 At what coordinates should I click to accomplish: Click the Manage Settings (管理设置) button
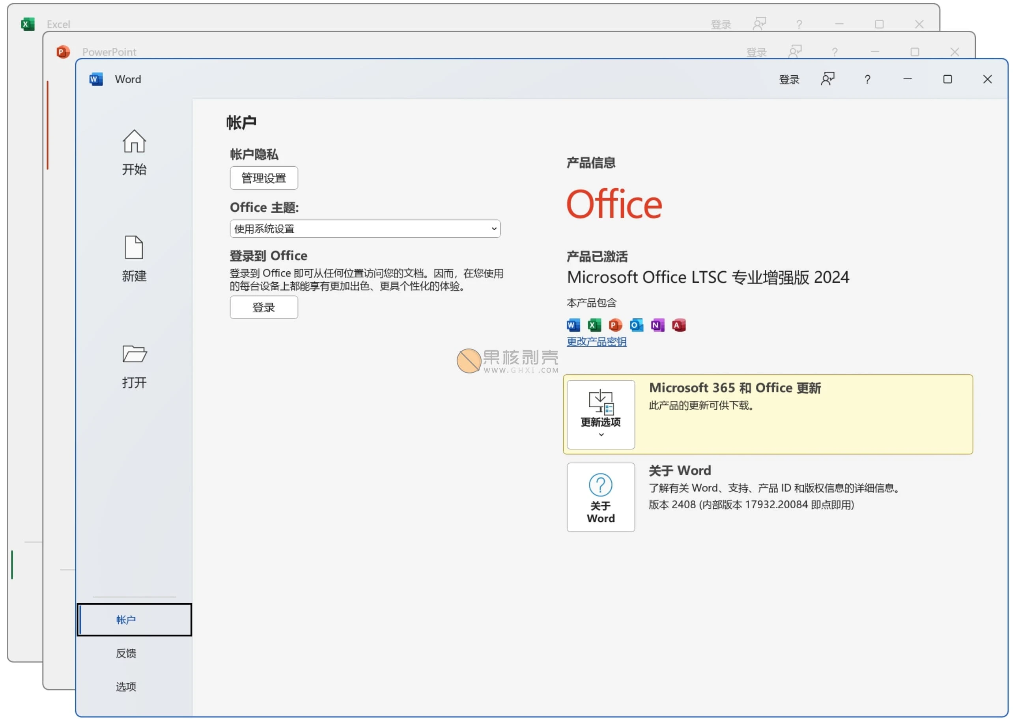[264, 178]
